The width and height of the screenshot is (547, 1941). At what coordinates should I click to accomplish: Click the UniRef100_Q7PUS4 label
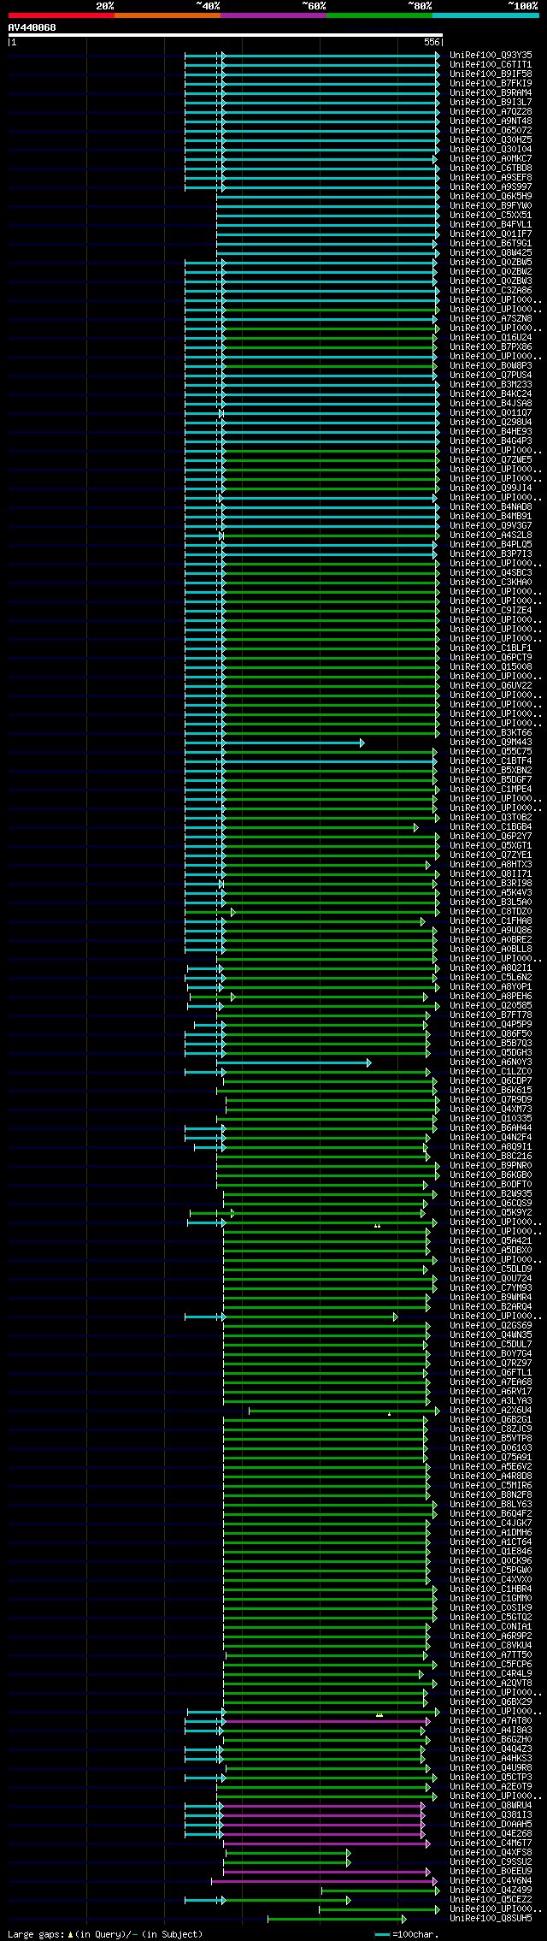click(x=491, y=375)
